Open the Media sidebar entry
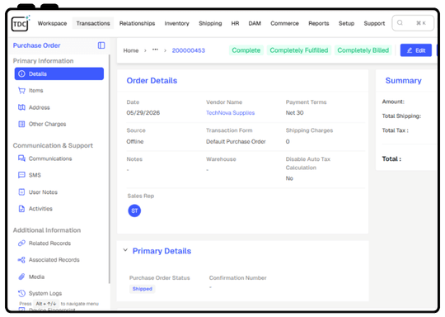 (x=59, y=277)
